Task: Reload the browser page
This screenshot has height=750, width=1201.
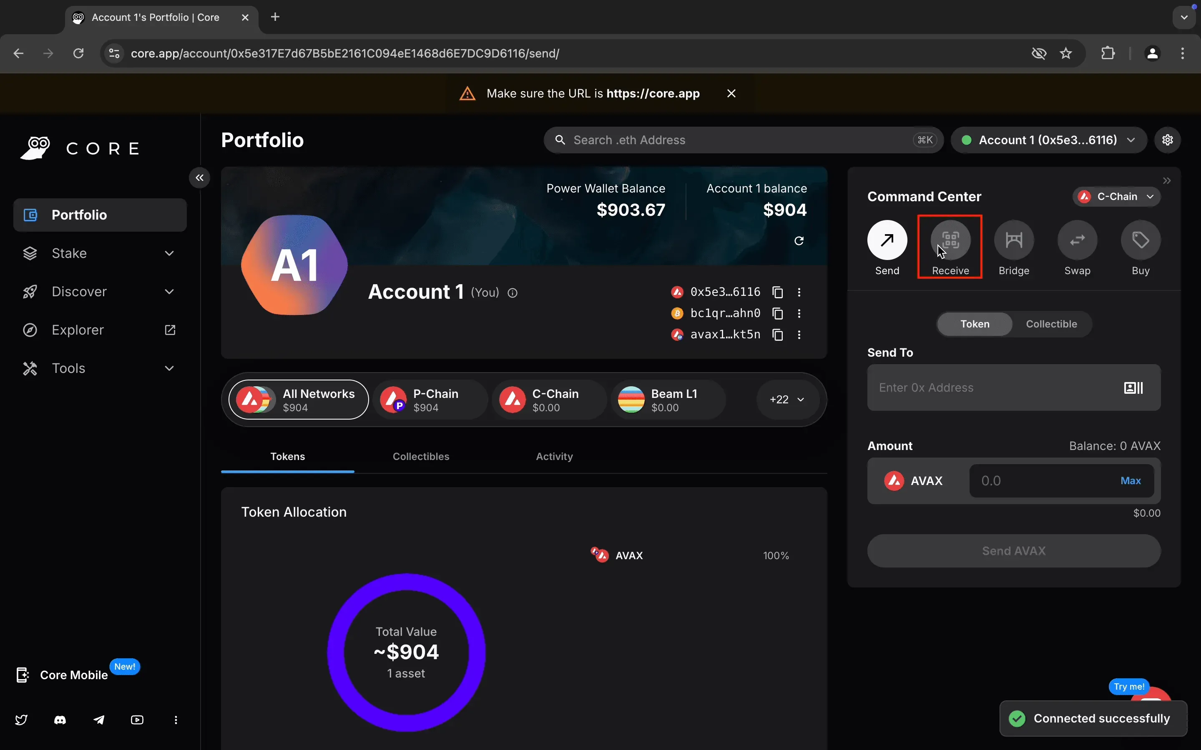Action: [x=78, y=53]
